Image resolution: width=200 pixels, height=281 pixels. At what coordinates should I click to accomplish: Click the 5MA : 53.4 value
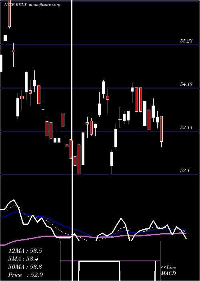[24, 259]
